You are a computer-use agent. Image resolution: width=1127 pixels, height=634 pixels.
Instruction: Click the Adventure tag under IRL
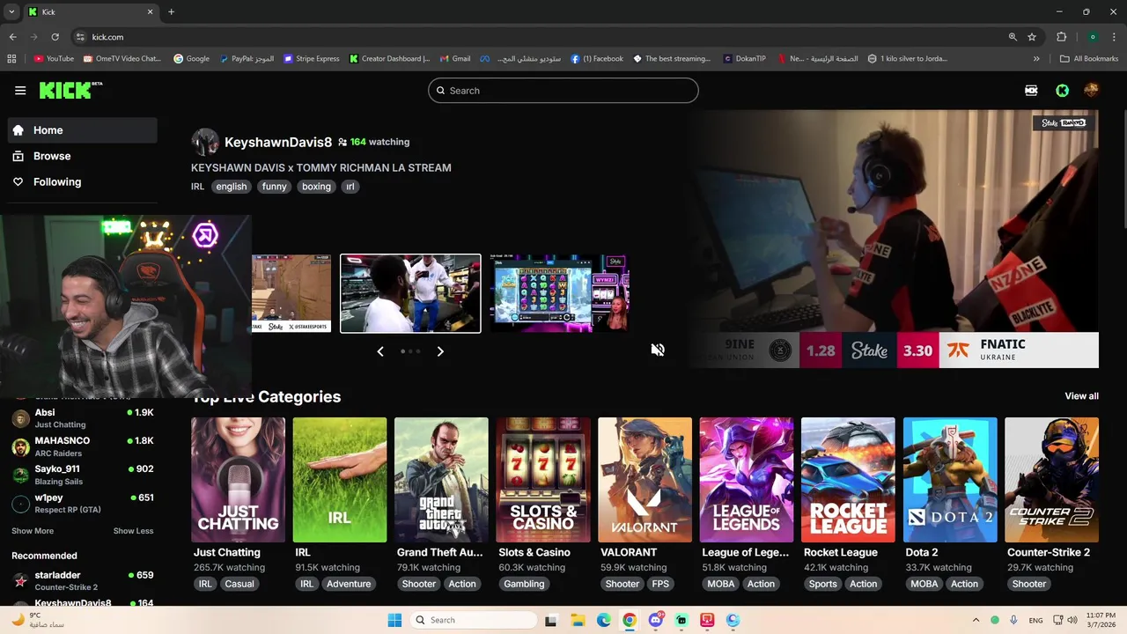click(x=349, y=584)
